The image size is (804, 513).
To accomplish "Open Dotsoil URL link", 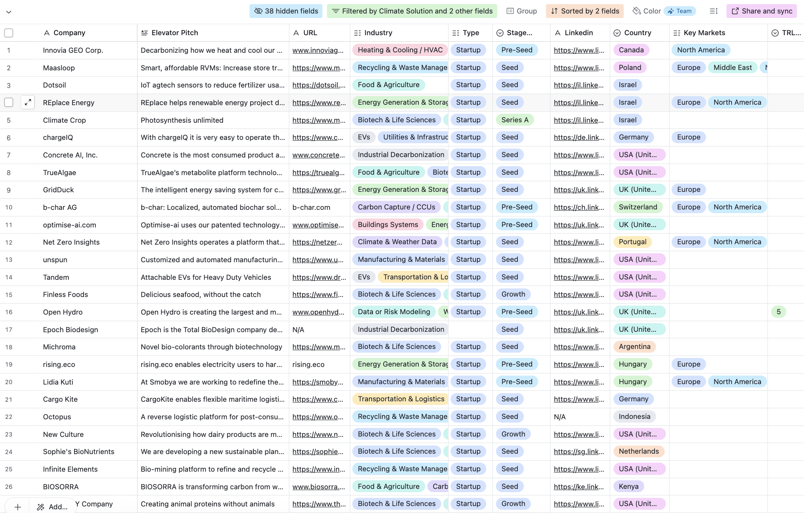I will tap(319, 85).
